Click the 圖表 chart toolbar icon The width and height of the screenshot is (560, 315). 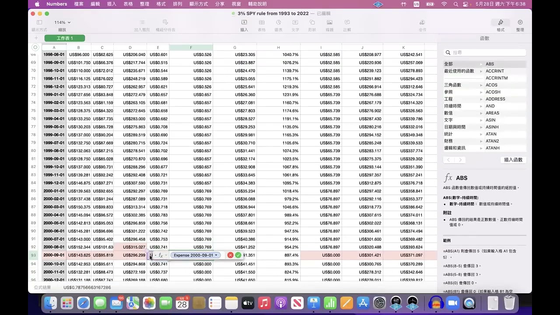(278, 22)
